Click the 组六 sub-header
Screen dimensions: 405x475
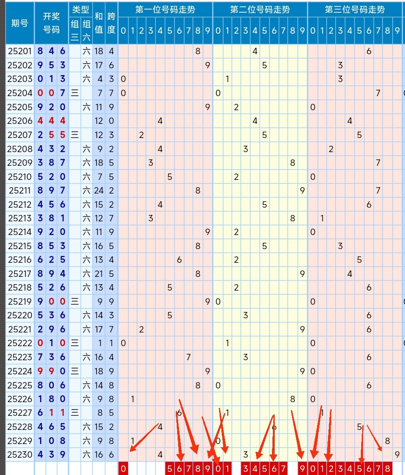pyautogui.click(x=87, y=31)
